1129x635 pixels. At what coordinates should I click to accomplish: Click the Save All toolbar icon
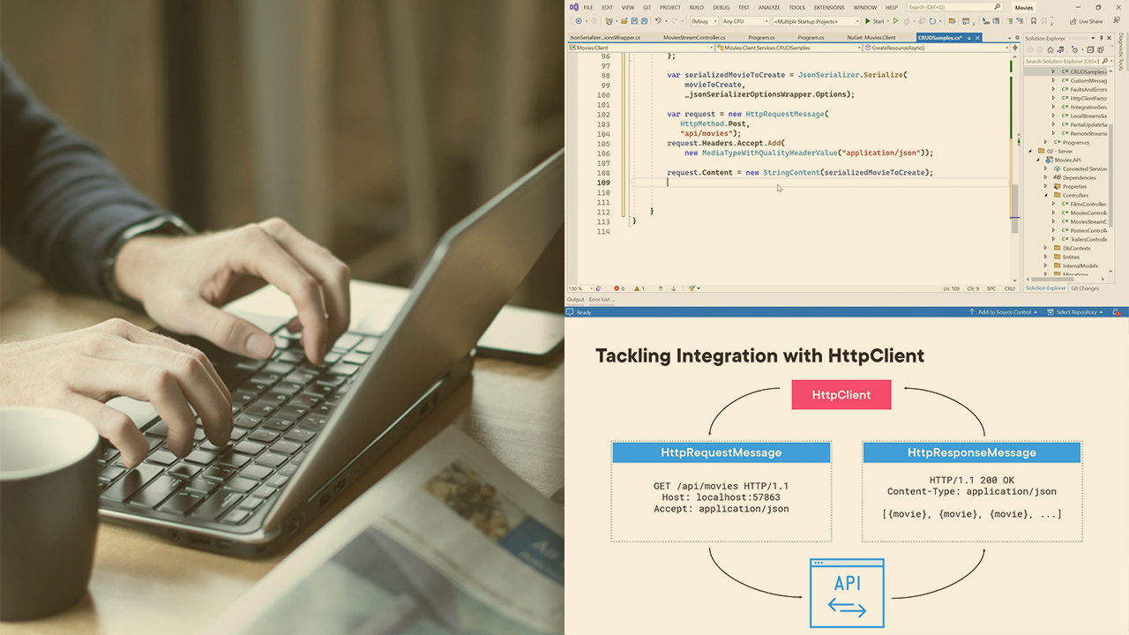[x=643, y=21]
